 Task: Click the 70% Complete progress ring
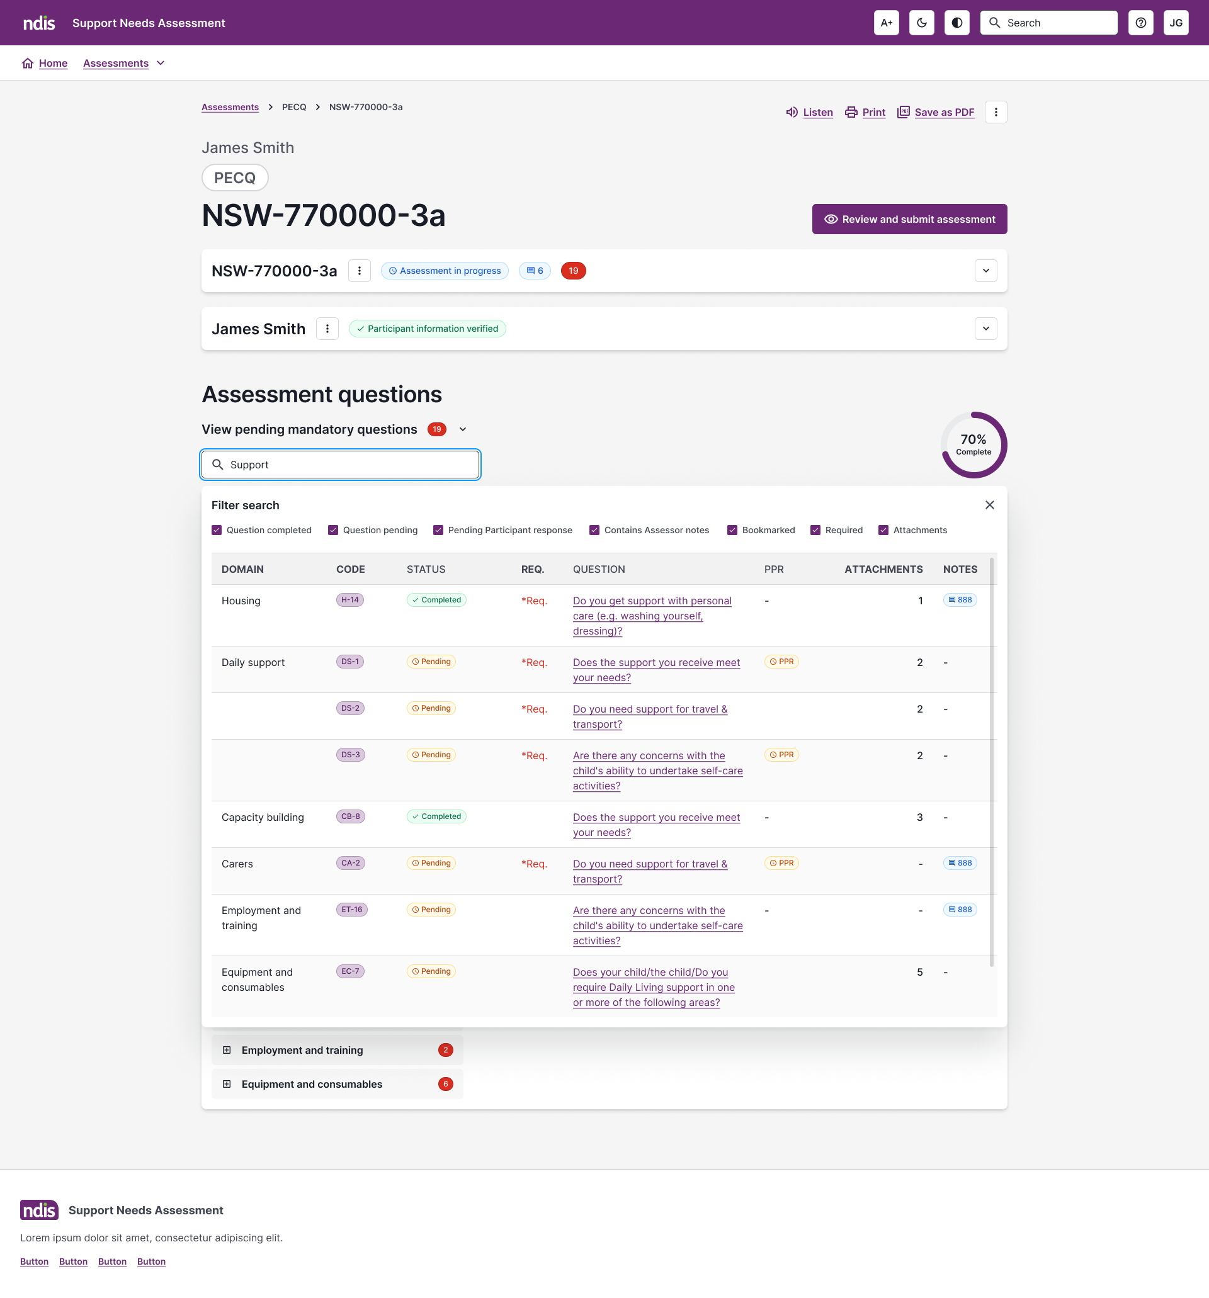973,445
